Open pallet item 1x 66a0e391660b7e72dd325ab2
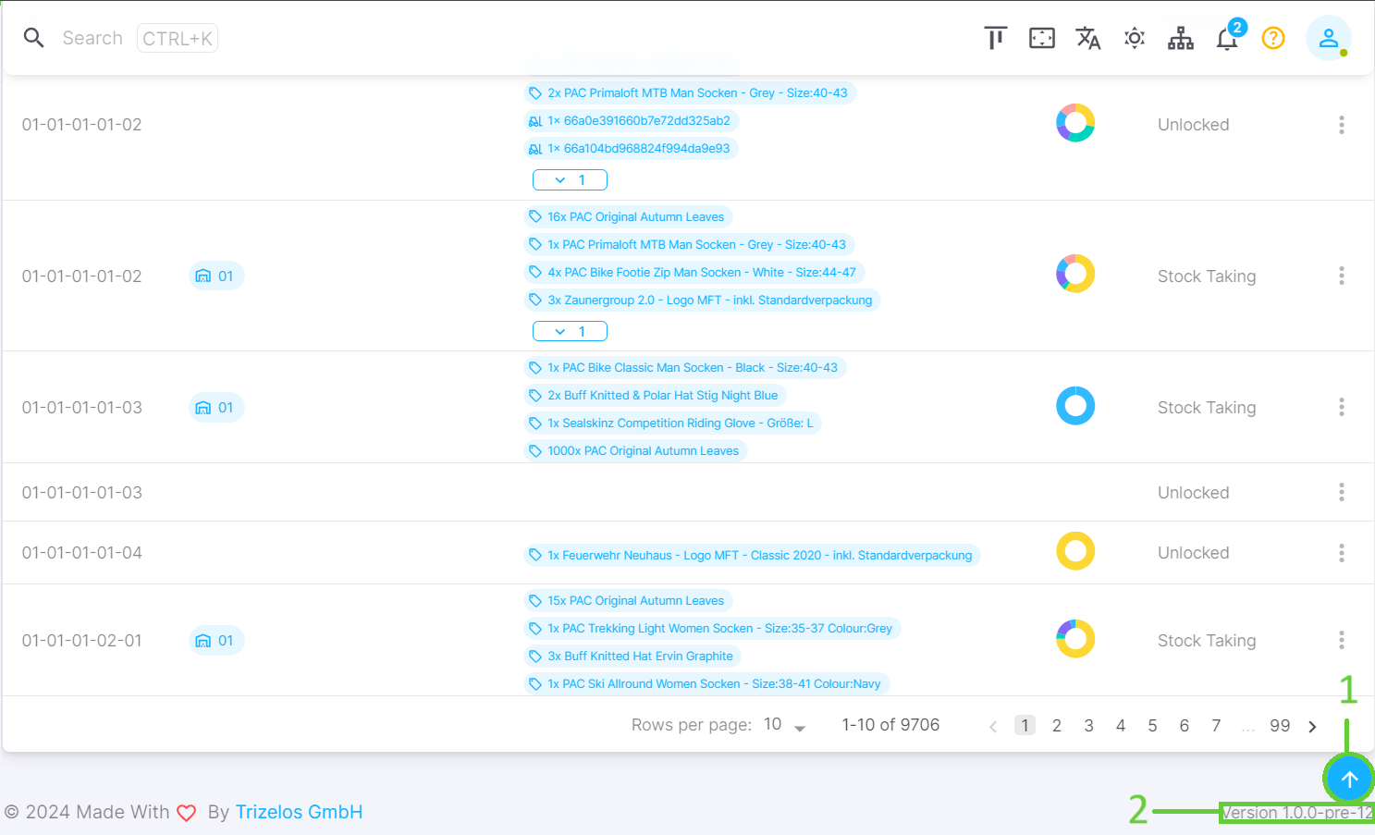This screenshot has height=835, width=1375. click(631, 120)
